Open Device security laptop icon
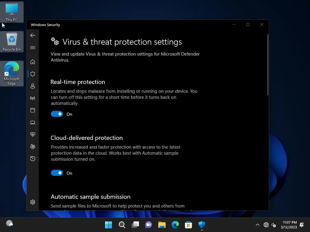Viewport: 310px width, 232px height. [33, 123]
